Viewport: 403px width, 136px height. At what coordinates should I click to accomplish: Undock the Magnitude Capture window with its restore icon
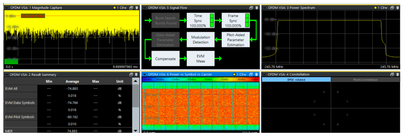(x=131, y=8)
